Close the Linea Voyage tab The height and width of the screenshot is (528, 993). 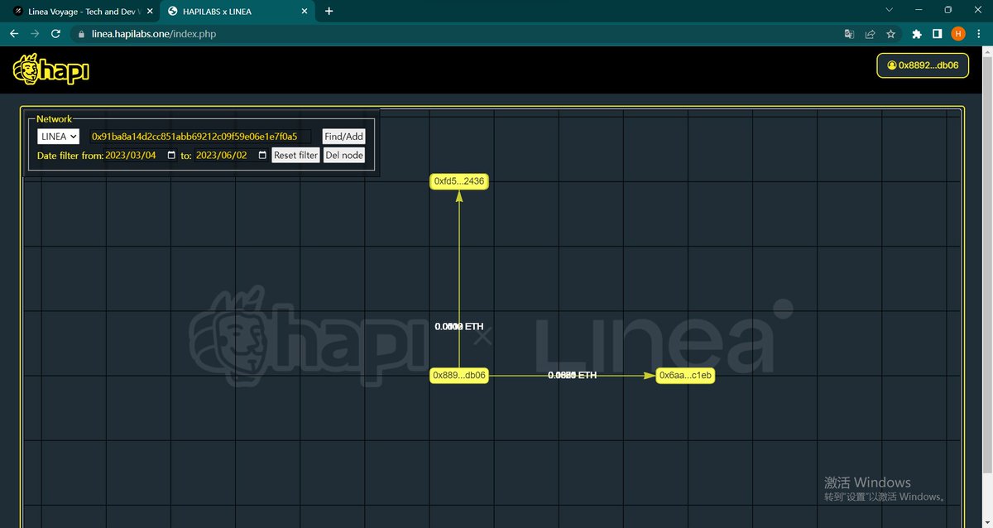[x=150, y=12]
